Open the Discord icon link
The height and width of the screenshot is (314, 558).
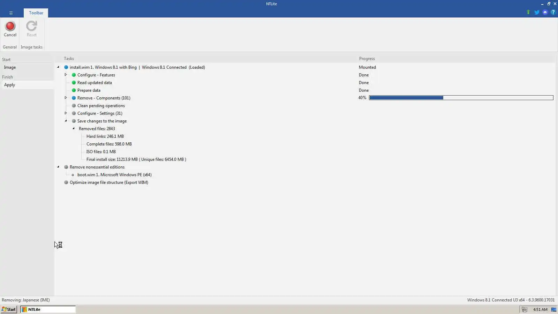pyautogui.click(x=545, y=12)
